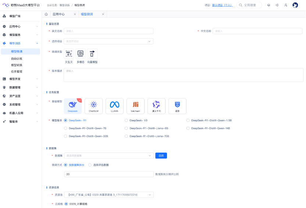Choose the baichuan base model card
The height and width of the screenshot is (208, 306).
(135, 106)
